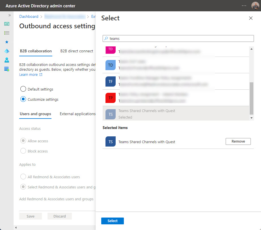Open the account profile picture

coord(255,6)
